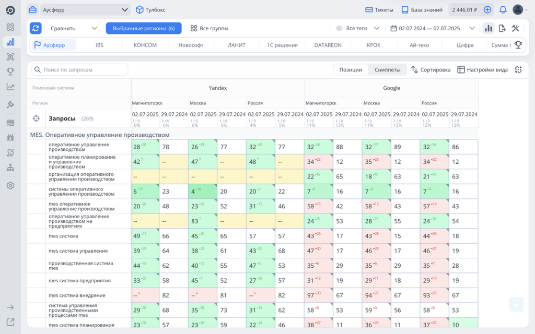The height and width of the screenshot is (334, 535).
Task: Open the bar chart positions section in sidebar
Action: pos(10,42)
